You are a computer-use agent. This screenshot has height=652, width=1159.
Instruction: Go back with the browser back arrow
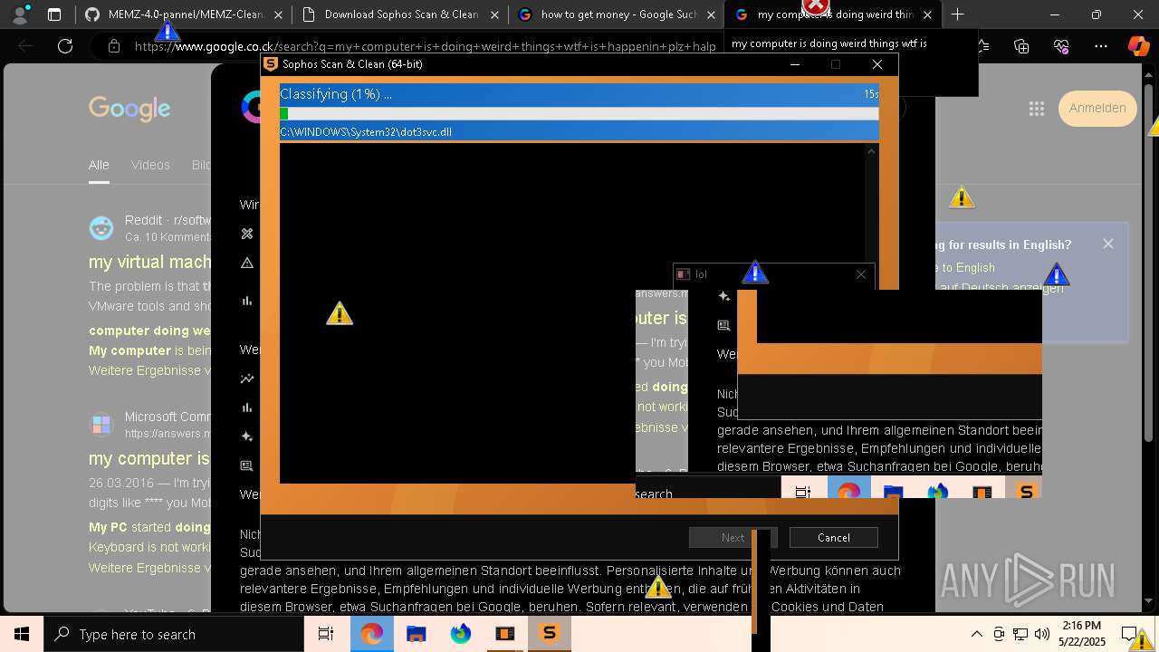pyautogui.click(x=26, y=46)
